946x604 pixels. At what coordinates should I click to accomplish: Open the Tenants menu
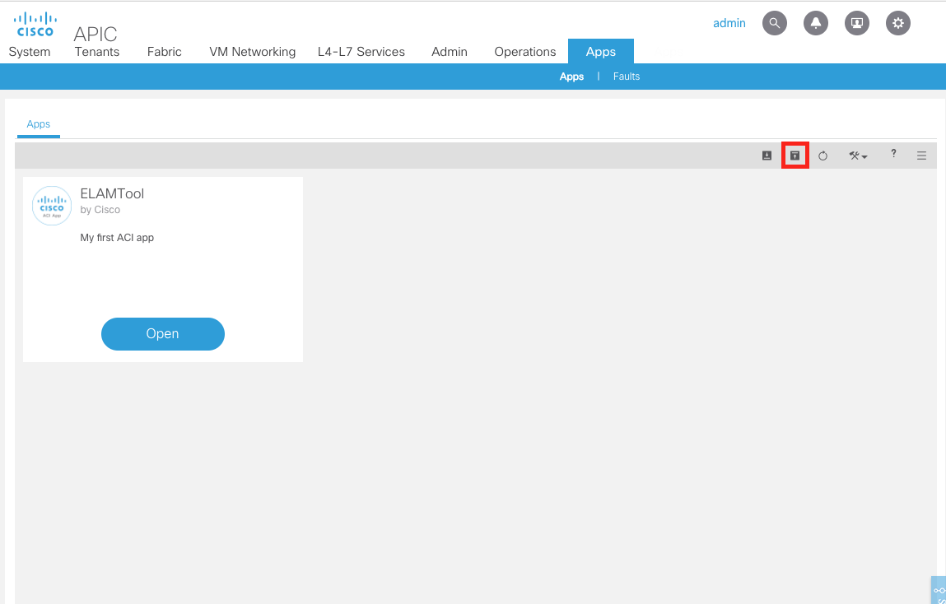pos(97,52)
